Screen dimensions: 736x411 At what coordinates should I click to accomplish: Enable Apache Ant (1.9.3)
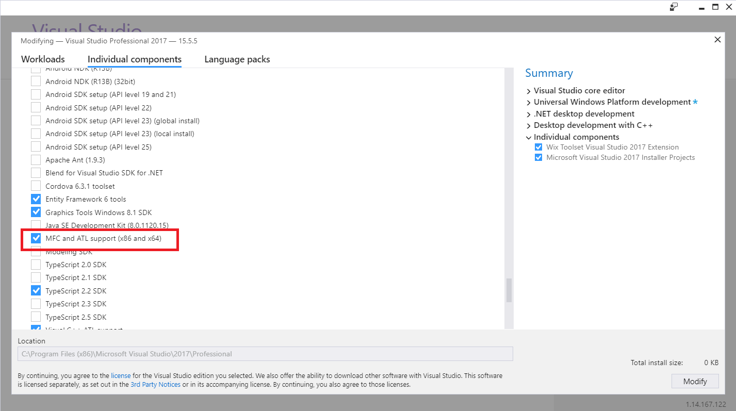pos(36,159)
